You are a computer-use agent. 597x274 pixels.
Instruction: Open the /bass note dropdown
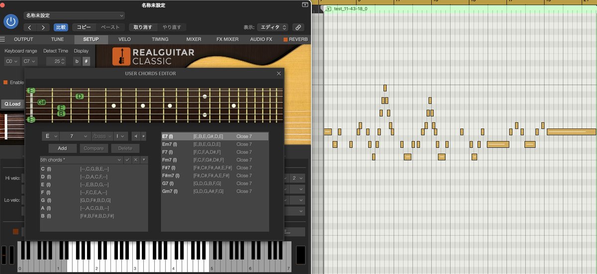(102, 136)
